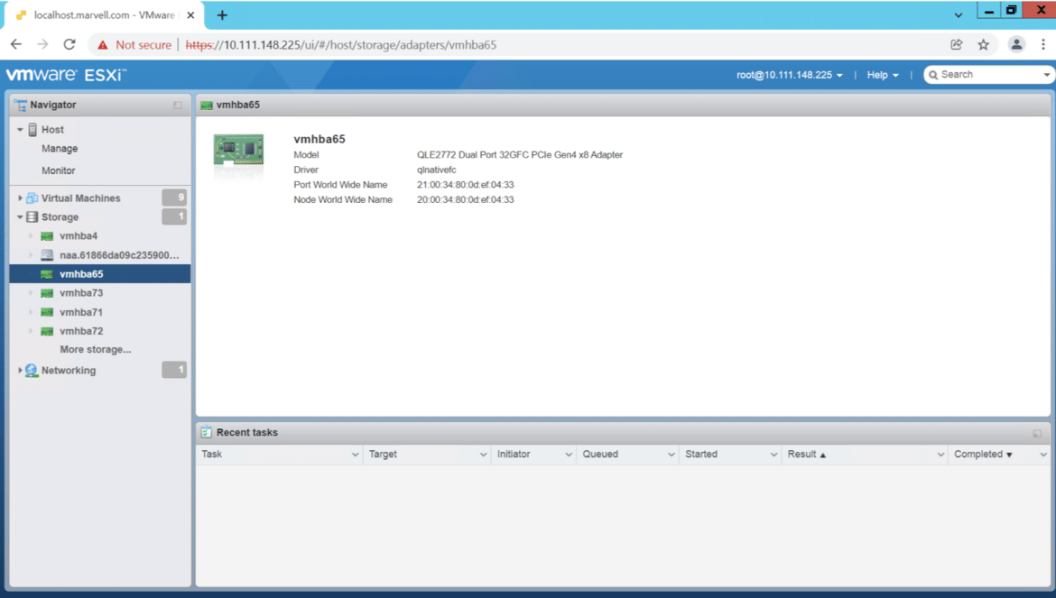Expand the vmhba4 tree node
This screenshot has height=598, width=1056.
click(x=31, y=236)
